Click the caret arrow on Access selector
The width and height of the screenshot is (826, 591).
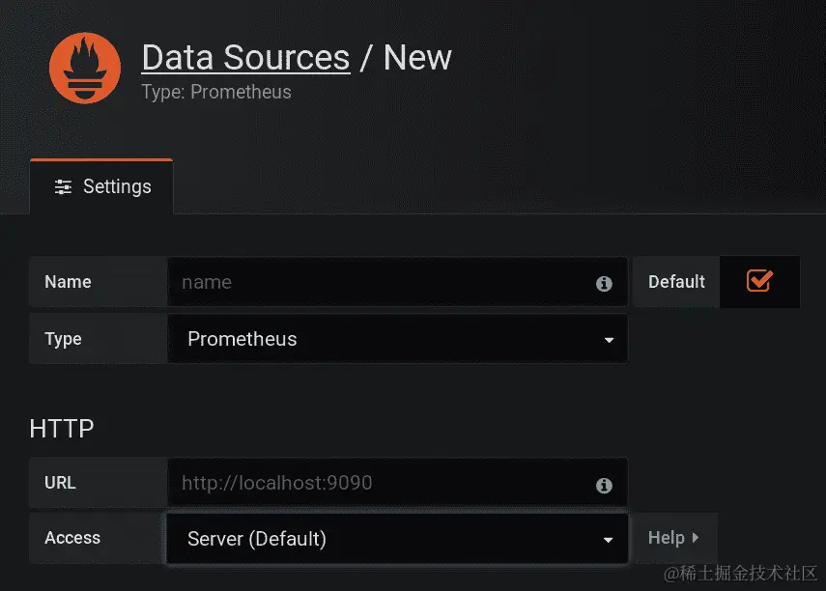tap(609, 540)
